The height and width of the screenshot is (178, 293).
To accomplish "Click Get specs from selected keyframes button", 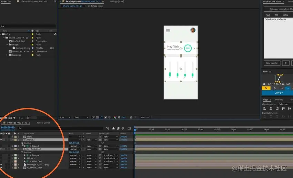I will pos(279,9).
